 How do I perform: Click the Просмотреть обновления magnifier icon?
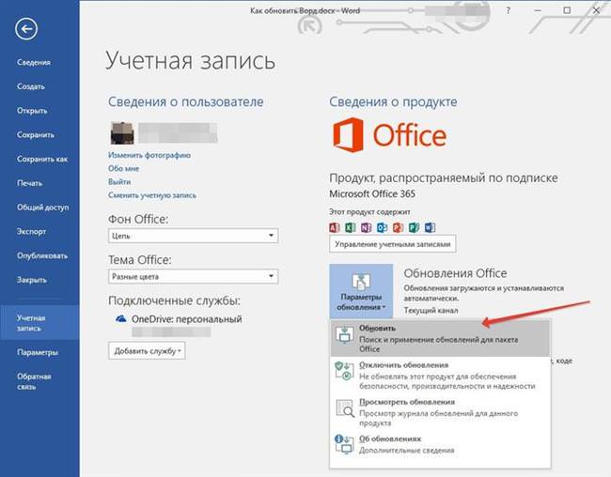[345, 408]
